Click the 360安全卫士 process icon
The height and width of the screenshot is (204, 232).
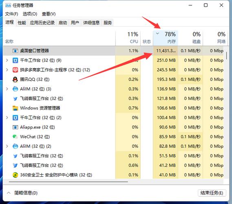coord(15,175)
